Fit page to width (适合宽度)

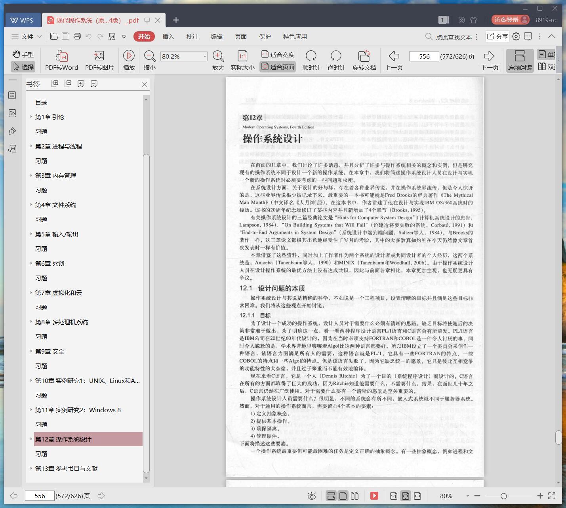278,55
